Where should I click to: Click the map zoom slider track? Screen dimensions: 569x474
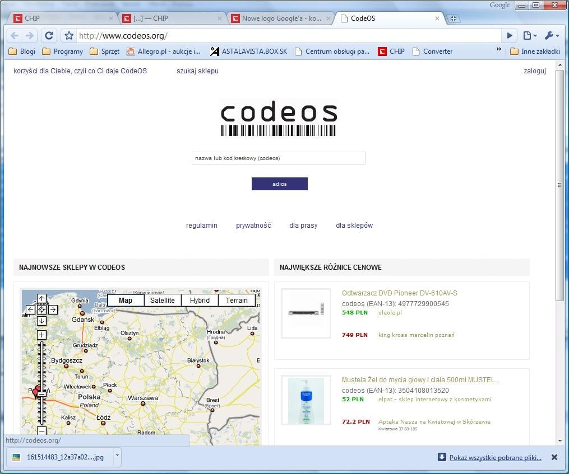[x=41, y=364]
